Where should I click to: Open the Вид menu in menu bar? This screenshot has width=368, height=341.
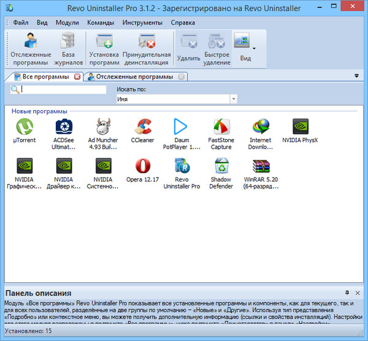42,23
